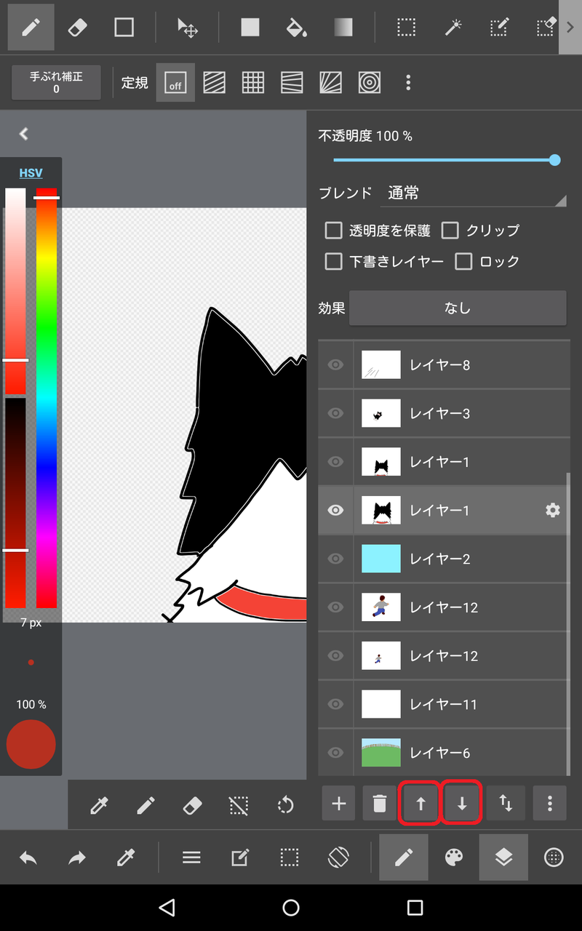Image resolution: width=582 pixels, height=931 pixels.
Task: Open the color palette panel tab
Action: (453, 858)
